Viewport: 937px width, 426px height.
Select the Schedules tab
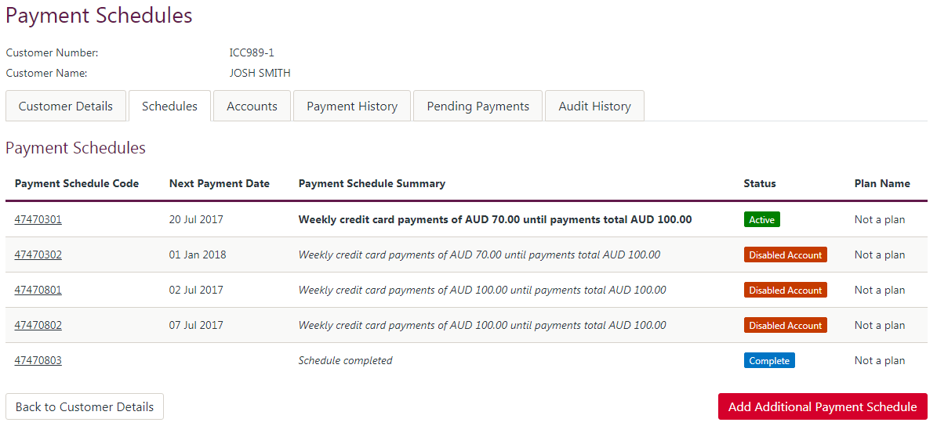(169, 106)
